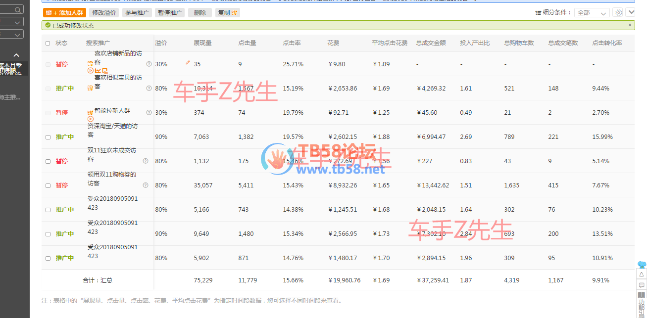Click the 添加人群 button
This screenshot has height=318, width=647.
pos(65,13)
